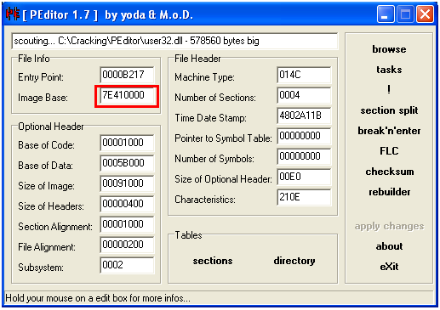Run the checksum function
Viewport: 440px width, 310px height.
tap(389, 172)
